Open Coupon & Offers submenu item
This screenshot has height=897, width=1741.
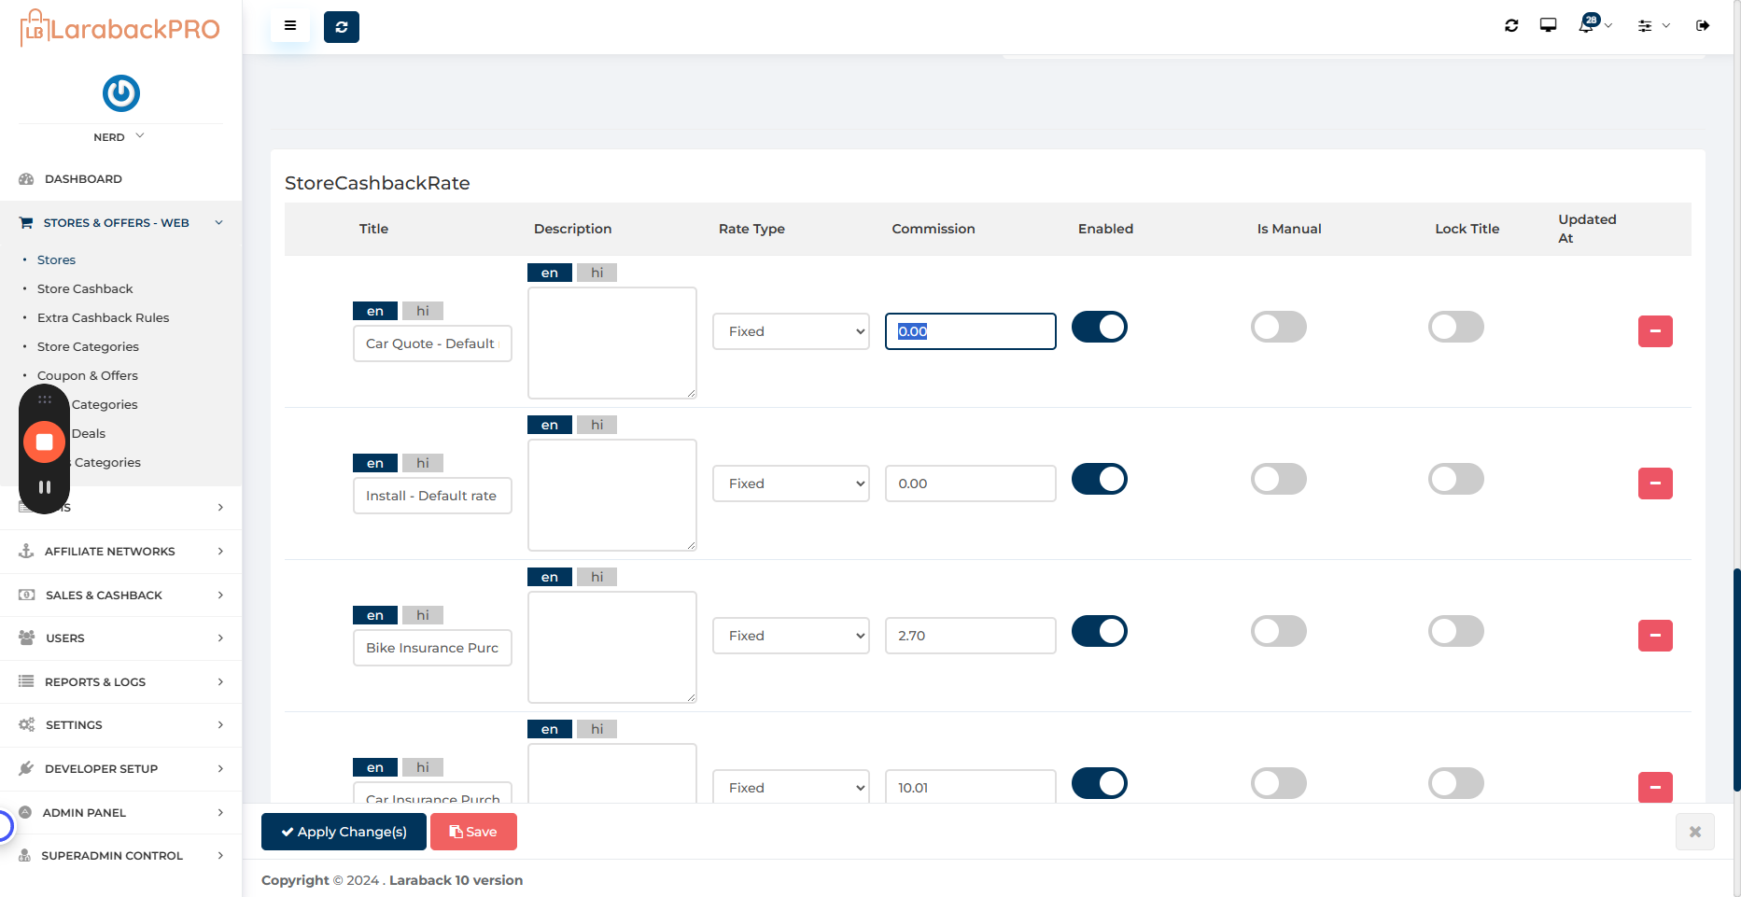point(88,376)
